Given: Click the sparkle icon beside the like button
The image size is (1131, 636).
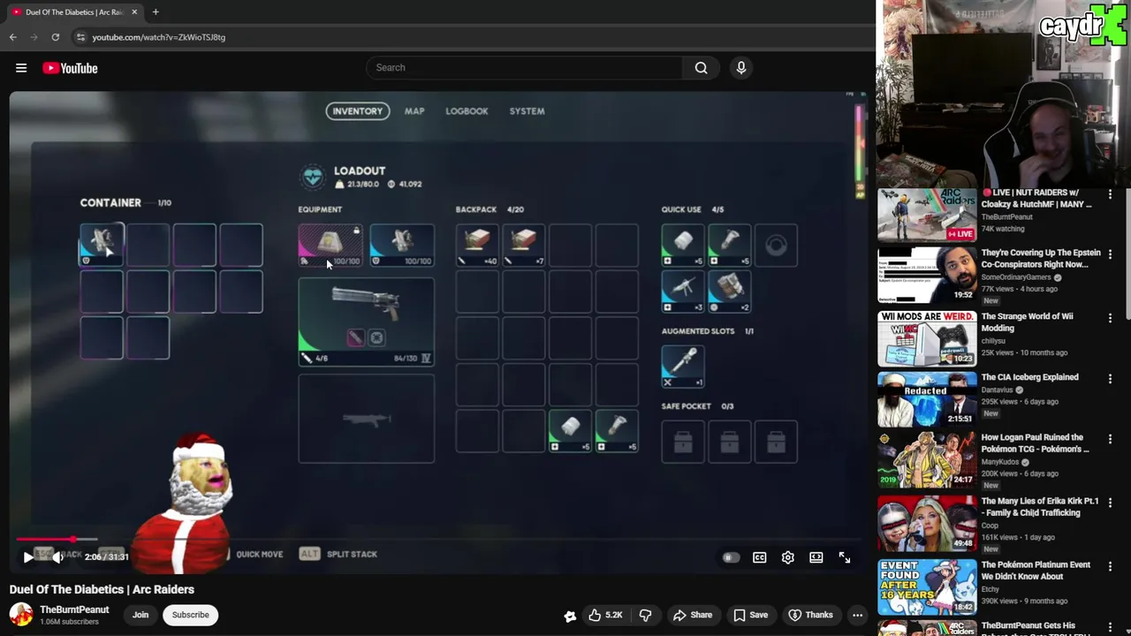Looking at the screenshot, I should coord(570,616).
